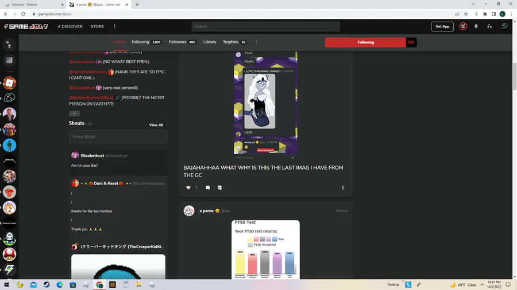Click the 4 hours post timestamp
Viewport: 517px width, 290px height.
coord(342,211)
